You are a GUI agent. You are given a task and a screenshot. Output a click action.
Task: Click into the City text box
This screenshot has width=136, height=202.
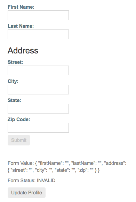38,90
